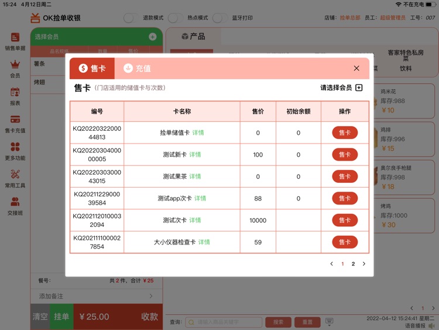This screenshot has width=439, height=330.
Task: Select the 客家特色私房菜 category
Action: (x=406, y=55)
